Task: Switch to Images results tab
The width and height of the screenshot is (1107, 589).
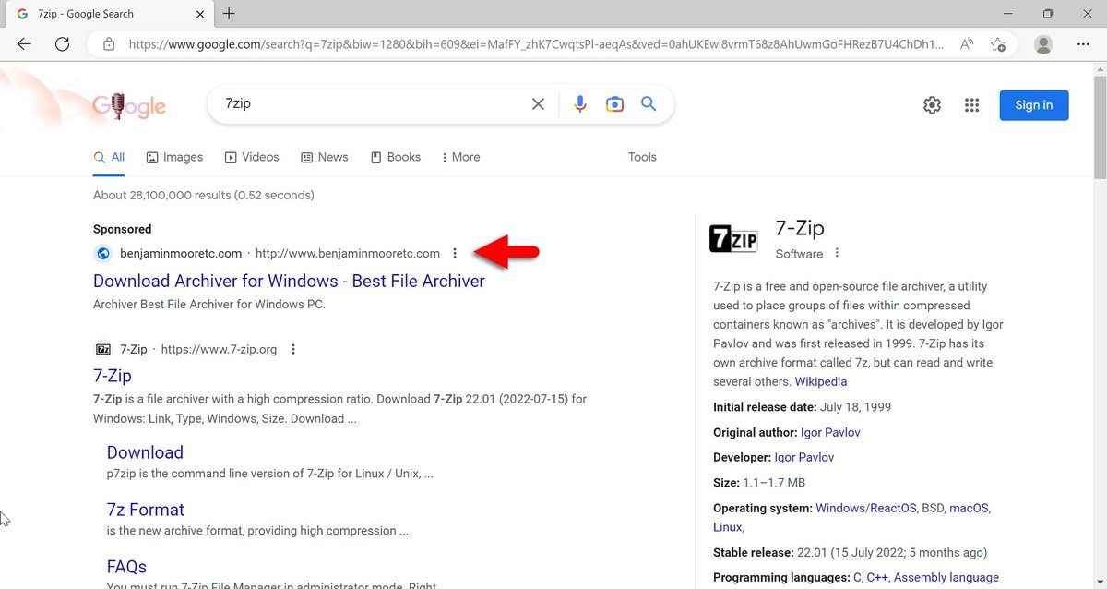Action: (x=174, y=157)
